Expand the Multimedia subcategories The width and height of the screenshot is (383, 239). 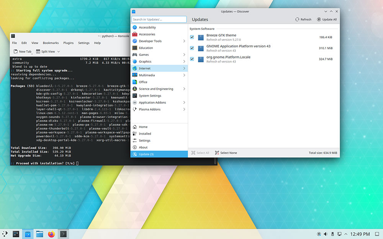(184, 75)
